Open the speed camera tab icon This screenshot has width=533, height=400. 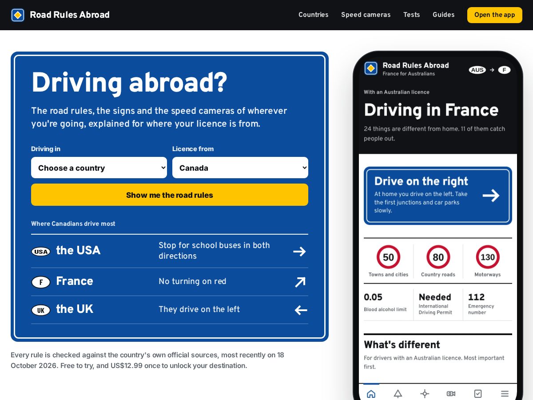pyautogui.click(x=451, y=393)
